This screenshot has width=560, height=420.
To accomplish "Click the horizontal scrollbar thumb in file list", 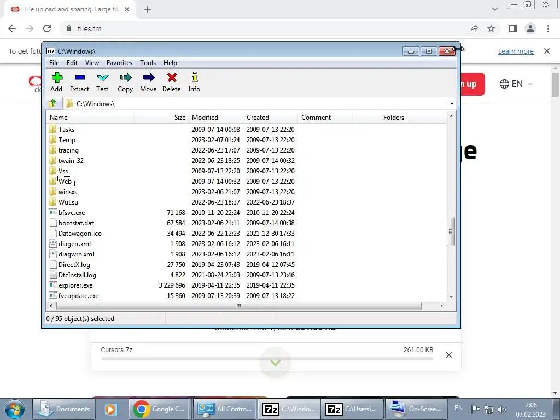I will (x=239, y=306).
